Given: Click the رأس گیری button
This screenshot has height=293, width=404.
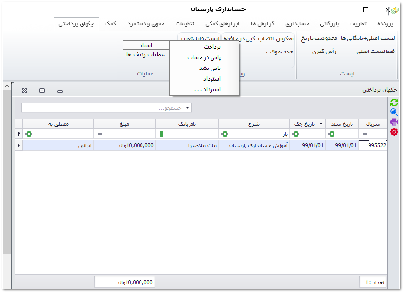Looking at the screenshot, I should point(325,51).
